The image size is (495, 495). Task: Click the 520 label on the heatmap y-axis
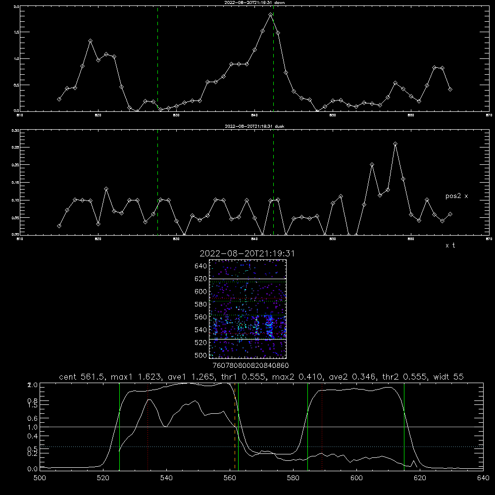[x=201, y=343]
